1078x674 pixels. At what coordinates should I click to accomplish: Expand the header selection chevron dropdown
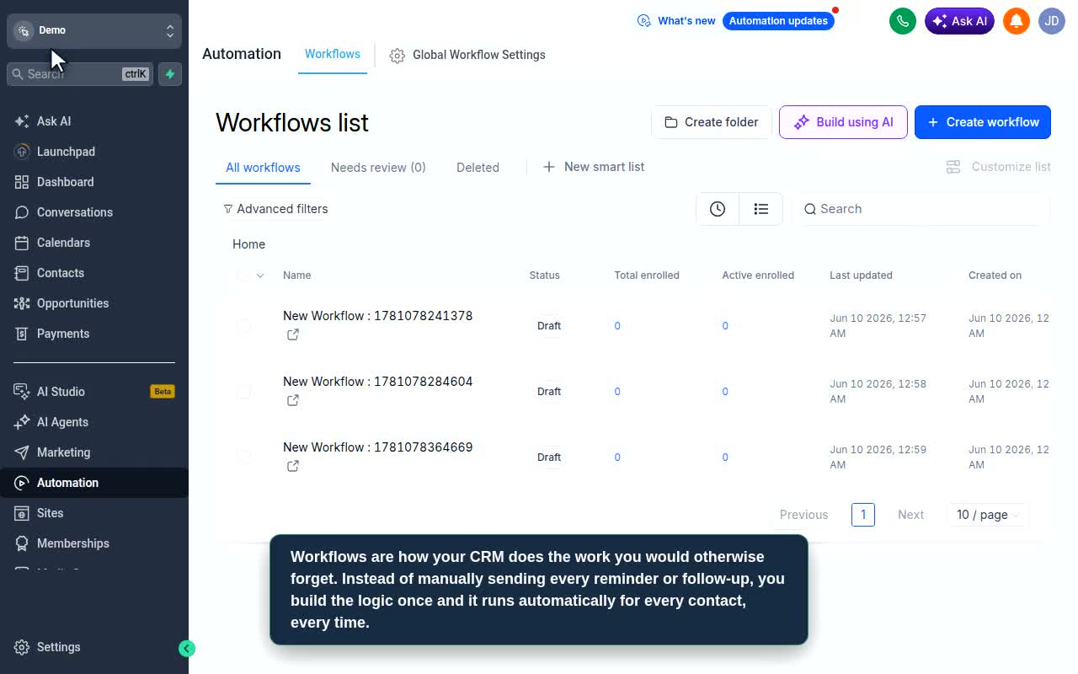coord(260,275)
